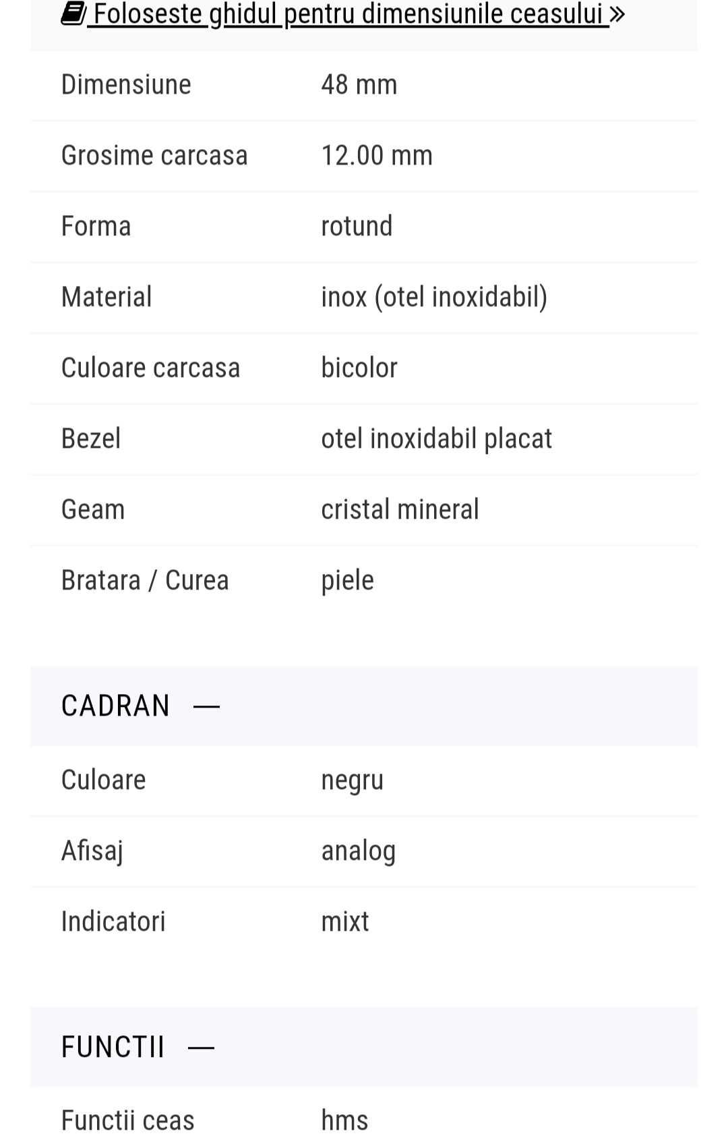Click the double chevron after the guide link
728x1144 pixels.
click(x=617, y=13)
